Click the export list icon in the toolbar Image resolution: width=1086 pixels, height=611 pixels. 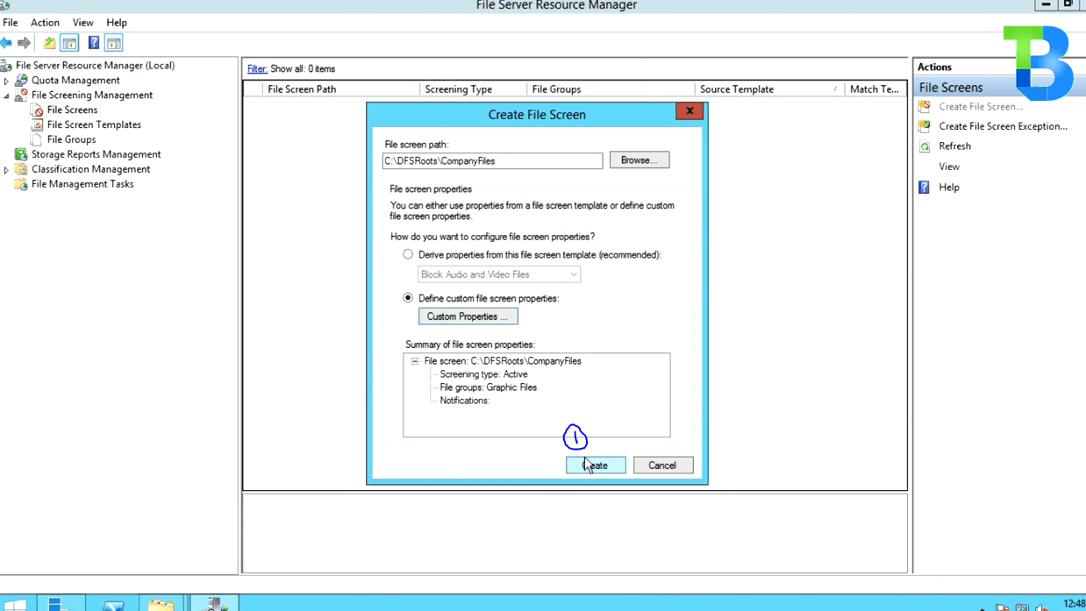pos(49,42)
